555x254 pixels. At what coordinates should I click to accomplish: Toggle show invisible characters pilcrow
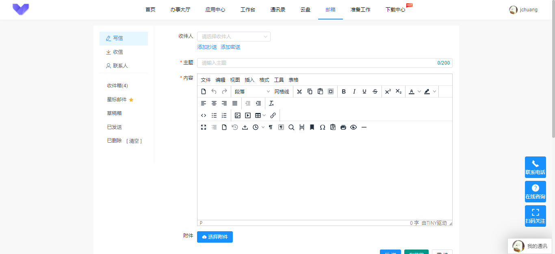coord(271,127)
